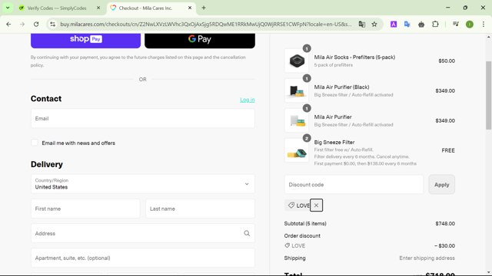The height and width of the screenshot is (276, 492).
Task: Minimize the browser window
Action: (x=447, y=8)
